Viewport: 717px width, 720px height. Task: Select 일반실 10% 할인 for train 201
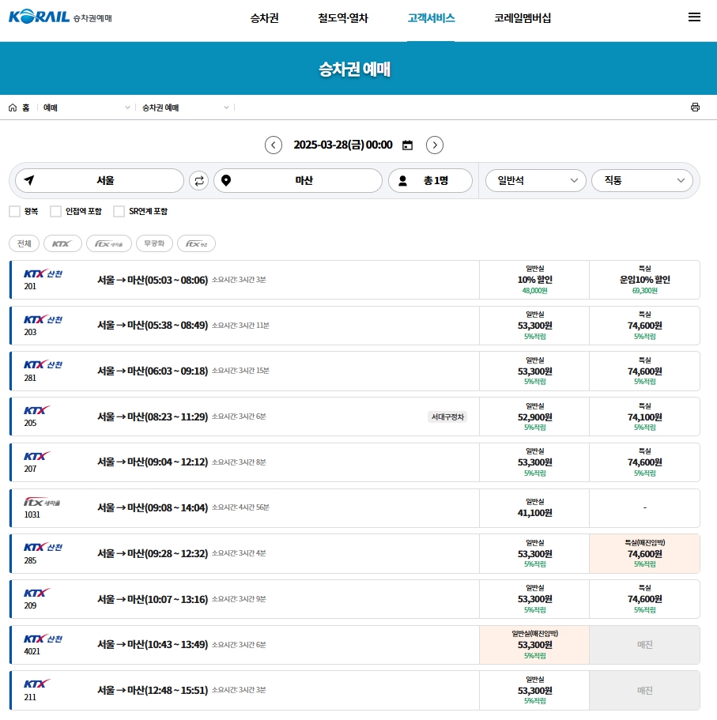534,280
